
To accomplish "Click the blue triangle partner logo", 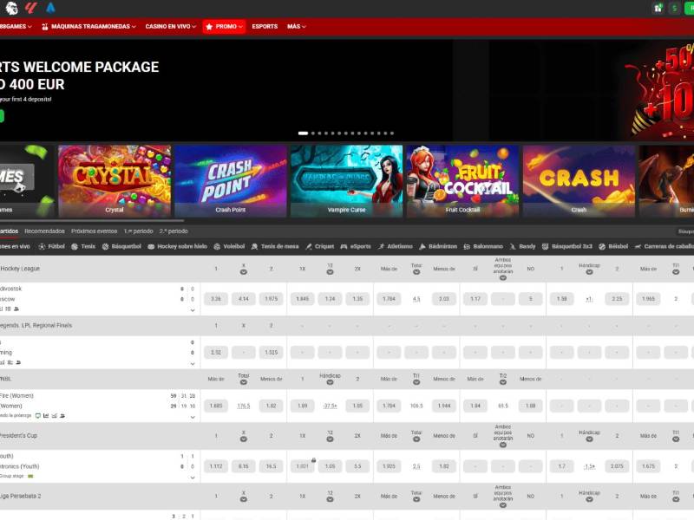I will tap(51, 8).
